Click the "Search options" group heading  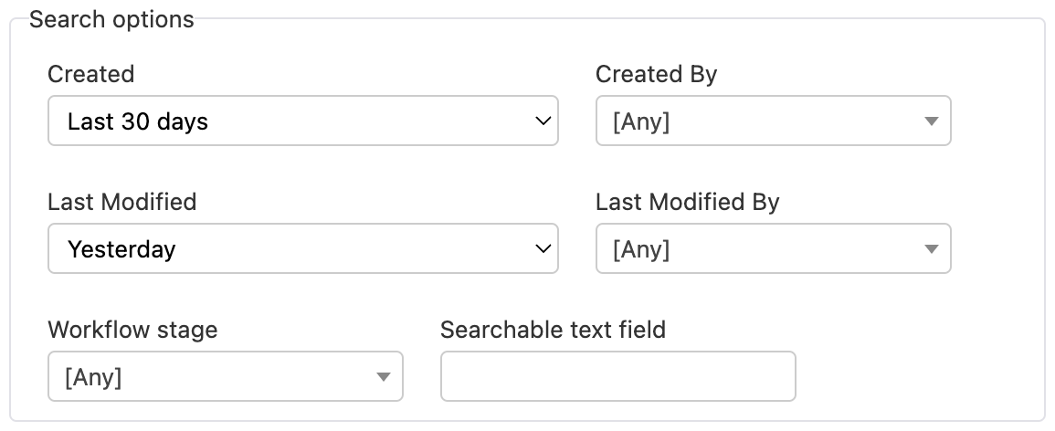[111, 20]
